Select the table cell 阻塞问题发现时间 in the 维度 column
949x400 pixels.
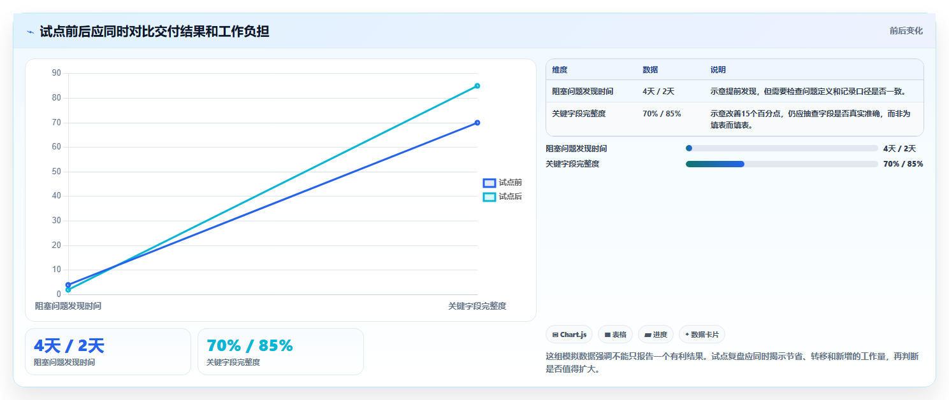583,92
